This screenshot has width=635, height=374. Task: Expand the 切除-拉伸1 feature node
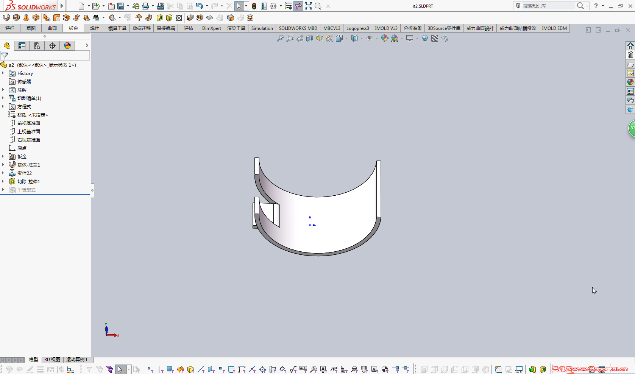click(3, 181)
